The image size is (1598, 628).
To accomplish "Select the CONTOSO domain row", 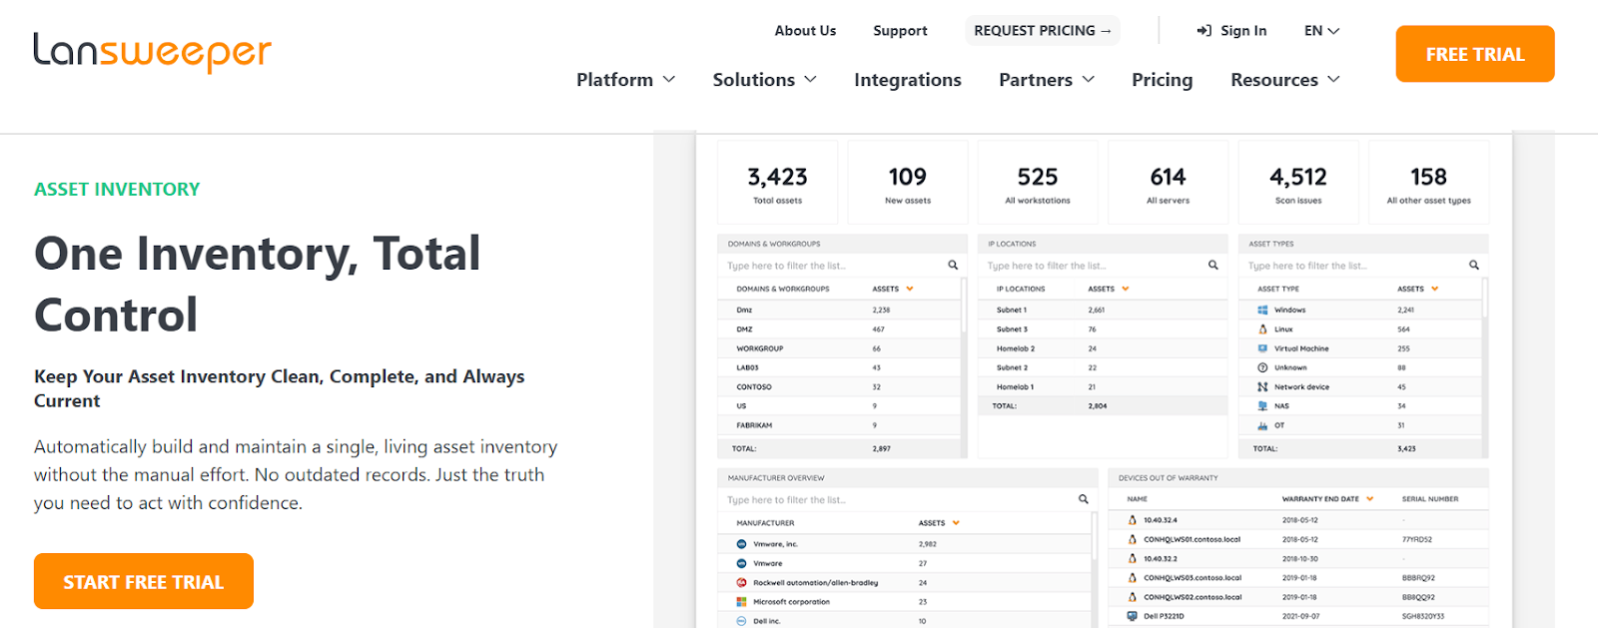I will pyautogui.click(x=839, y=387).
